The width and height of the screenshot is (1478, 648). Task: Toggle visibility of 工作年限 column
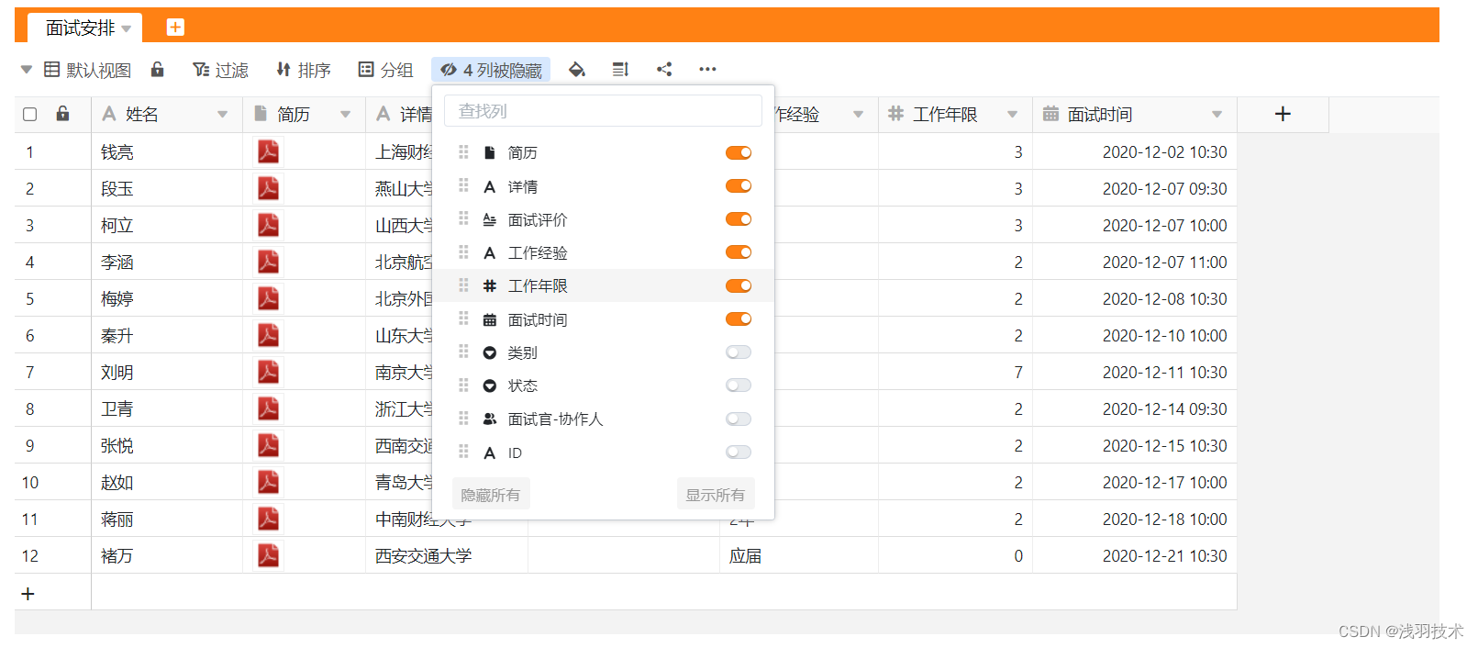click(739, 286)
